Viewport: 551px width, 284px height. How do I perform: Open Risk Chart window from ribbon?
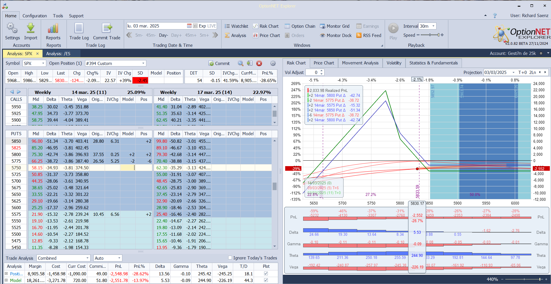(x=266, y=26)
